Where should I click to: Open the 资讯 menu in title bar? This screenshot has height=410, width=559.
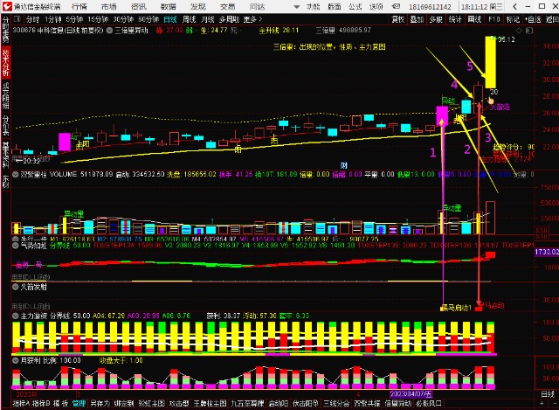(138, 6)
